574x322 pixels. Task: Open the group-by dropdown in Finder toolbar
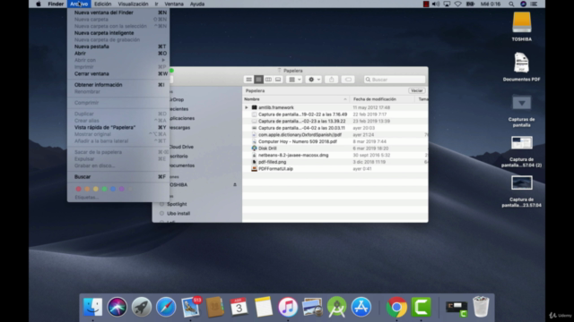point(295,80)
